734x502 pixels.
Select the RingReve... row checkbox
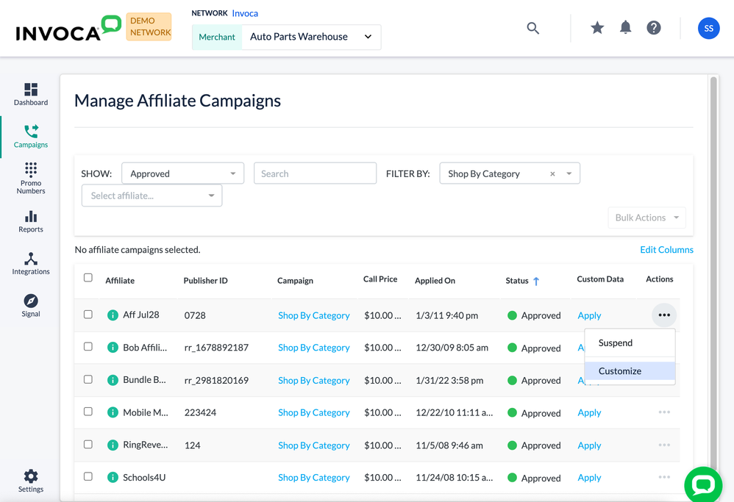88,445
